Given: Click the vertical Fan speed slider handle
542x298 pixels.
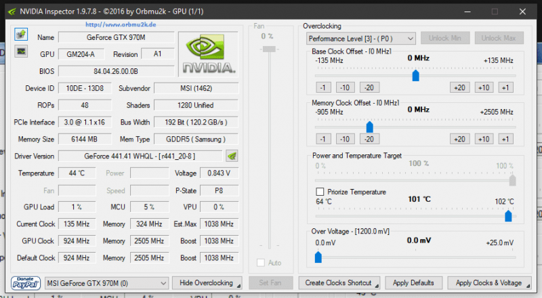Looking at the screenshot, I should 269,49.
